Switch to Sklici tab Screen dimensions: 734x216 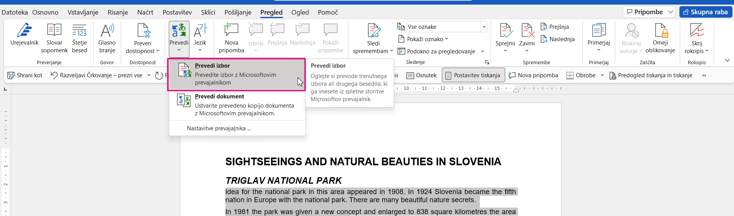click(208, 12)
